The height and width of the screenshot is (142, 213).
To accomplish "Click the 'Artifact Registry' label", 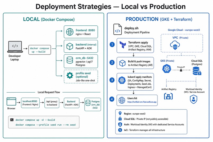I will coord(169,89).
